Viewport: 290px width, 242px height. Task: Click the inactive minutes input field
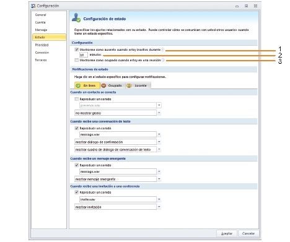(x=84, y=55)
